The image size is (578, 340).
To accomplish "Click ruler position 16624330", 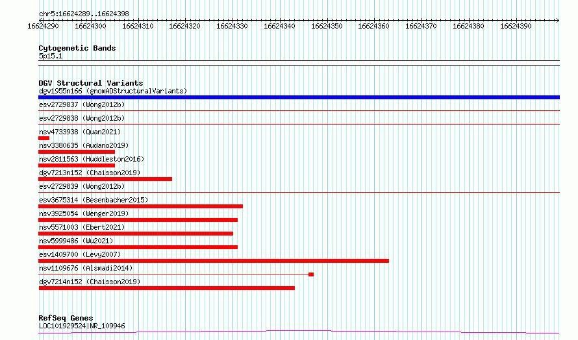I will [x=232, y=26].
